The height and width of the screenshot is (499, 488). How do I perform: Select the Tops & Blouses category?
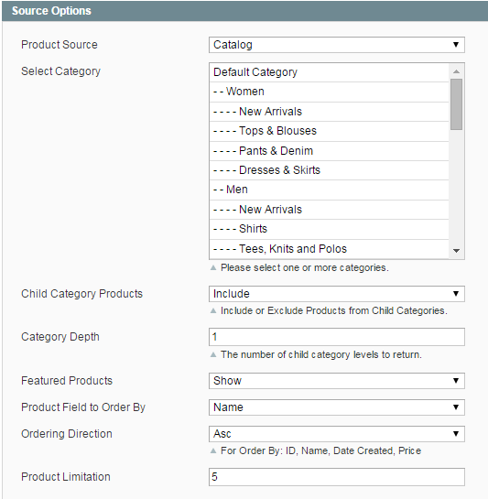click(x=329, y=131)
